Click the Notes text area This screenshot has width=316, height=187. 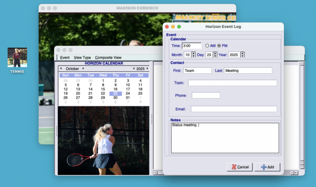(x=224, y=138)
